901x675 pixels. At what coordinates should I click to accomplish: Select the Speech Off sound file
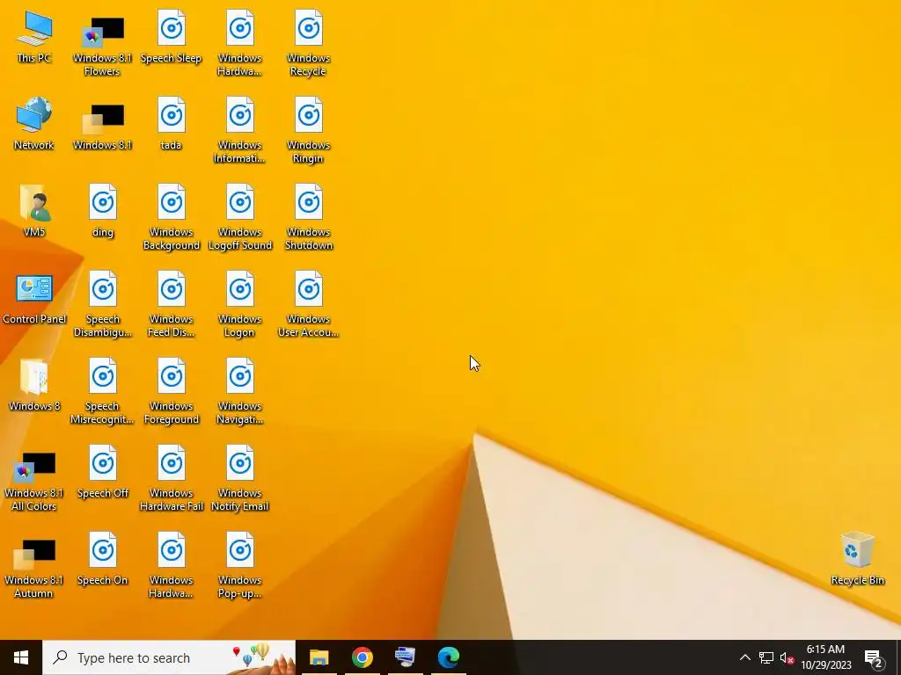(x=103, y=472)
